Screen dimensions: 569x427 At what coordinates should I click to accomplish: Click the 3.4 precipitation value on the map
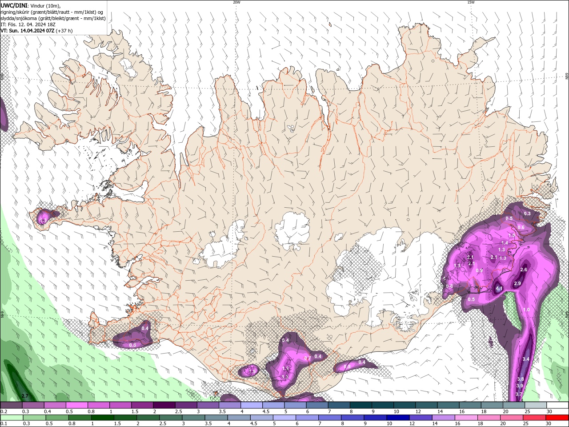tap(526, 359)
